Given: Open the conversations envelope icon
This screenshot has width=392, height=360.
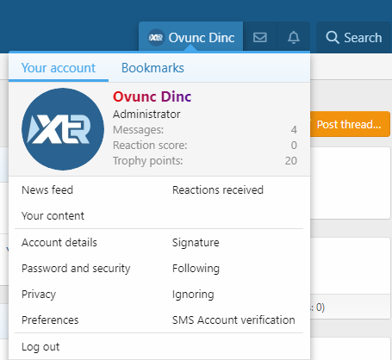Looking at the screenshot, I should pyautogui.click(x=260, y=38).
